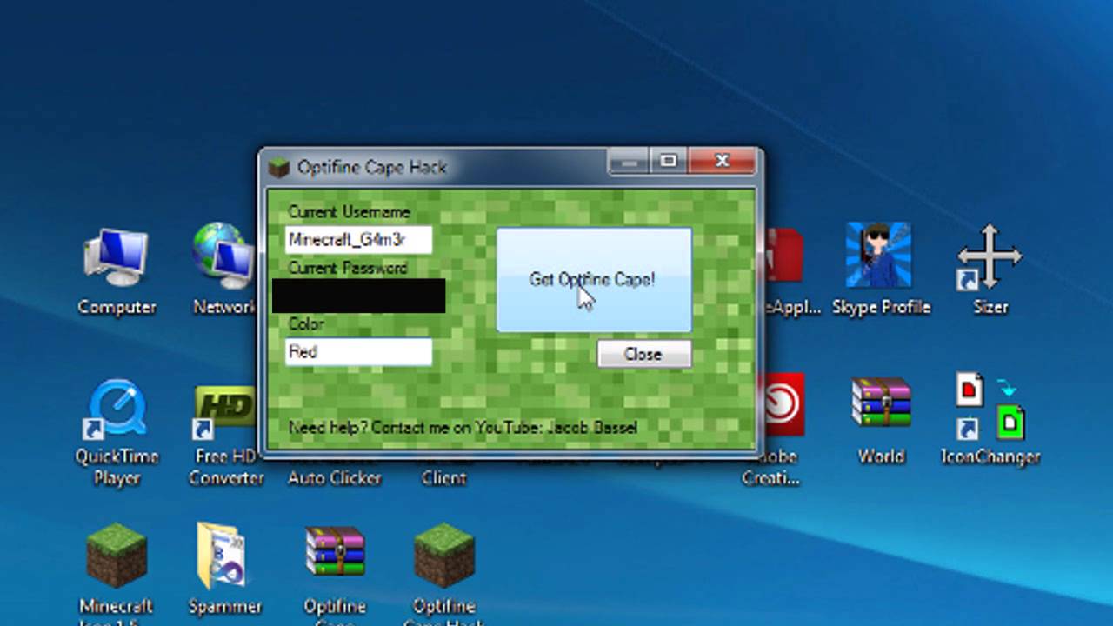Launch QuickTime Player shortcut
The height and width of the screenshot is (626, 1113).
117,409
